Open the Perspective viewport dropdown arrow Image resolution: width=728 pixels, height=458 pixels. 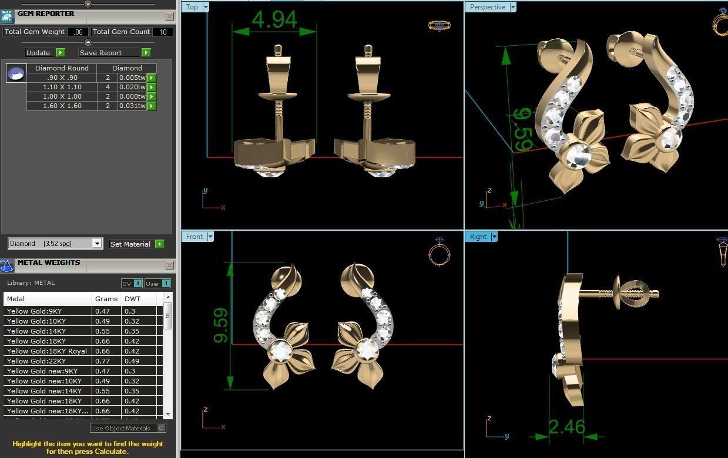point(513,7)
